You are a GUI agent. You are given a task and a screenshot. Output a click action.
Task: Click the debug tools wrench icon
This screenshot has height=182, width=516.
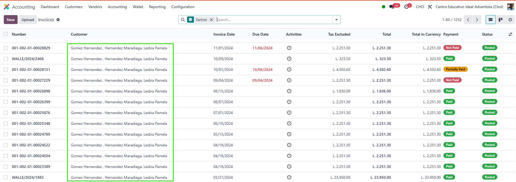[x=430, y=7]
